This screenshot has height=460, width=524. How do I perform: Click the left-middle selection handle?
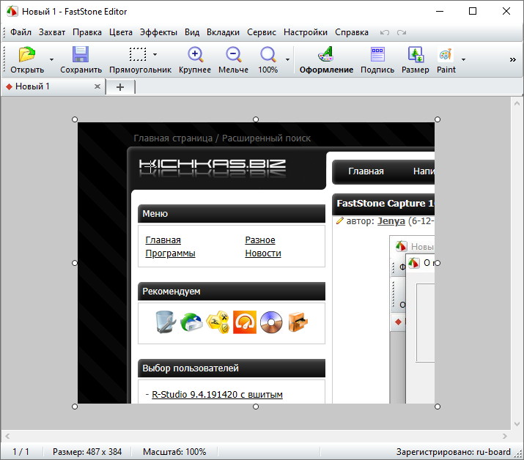click(75, 263)
